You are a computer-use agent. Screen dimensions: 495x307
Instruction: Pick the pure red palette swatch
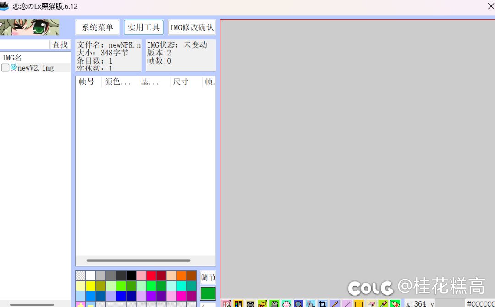151,276
